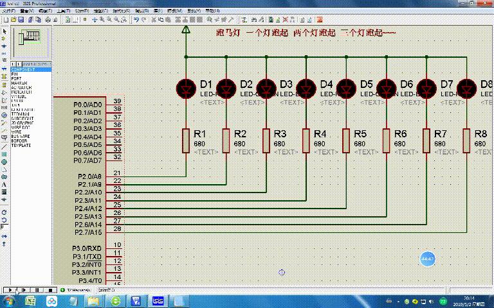Select COMPONENT in the object list

(31, 69)
